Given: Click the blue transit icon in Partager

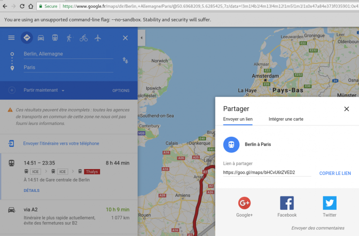Looking at the screenshot, I should 231,144.
